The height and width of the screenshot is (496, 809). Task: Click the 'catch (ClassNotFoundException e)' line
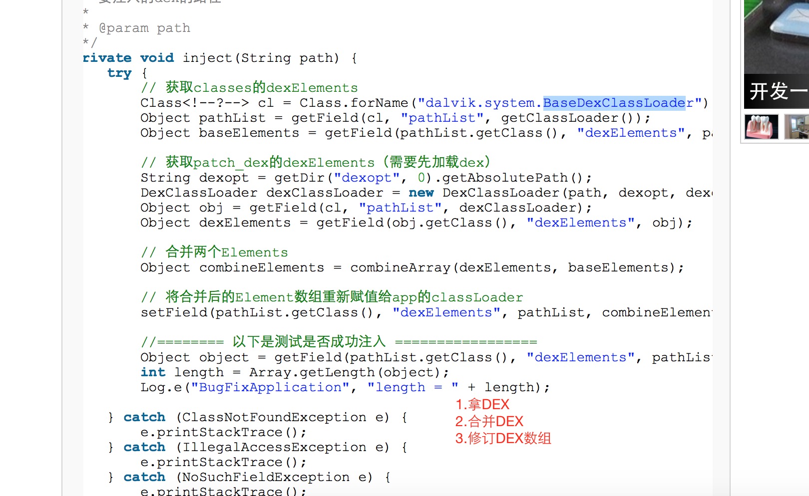pyautogui.click(x=259, y=417)
